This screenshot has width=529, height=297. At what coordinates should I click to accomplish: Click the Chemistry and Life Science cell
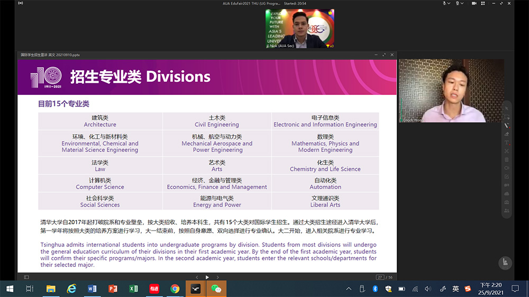pos(325,166)
